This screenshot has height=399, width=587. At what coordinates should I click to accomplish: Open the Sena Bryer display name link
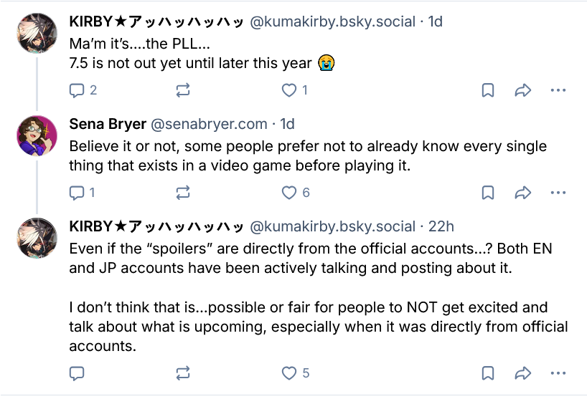coord(106,124)
